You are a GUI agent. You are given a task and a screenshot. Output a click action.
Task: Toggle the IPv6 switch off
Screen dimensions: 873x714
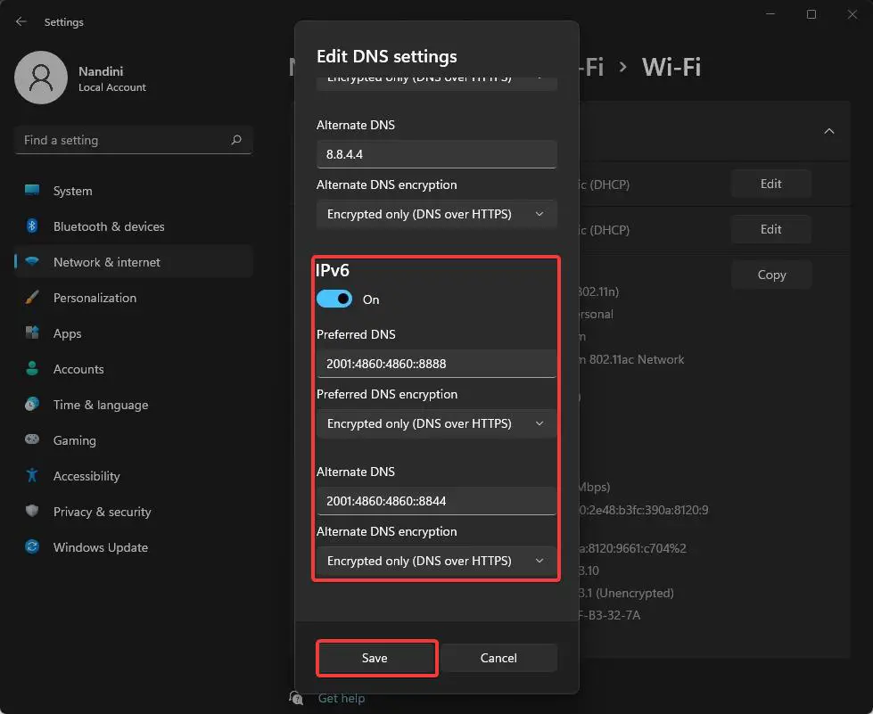tap(334, 299)
